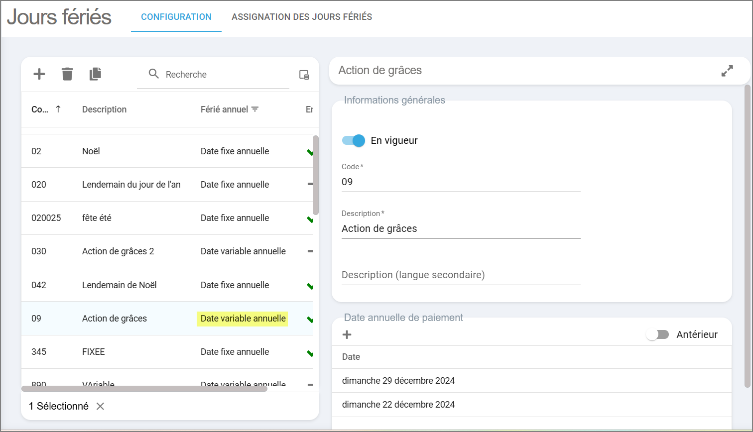Open the Férié annuel column filter
The image size is (753, 432).
click(x=255, y=109)
